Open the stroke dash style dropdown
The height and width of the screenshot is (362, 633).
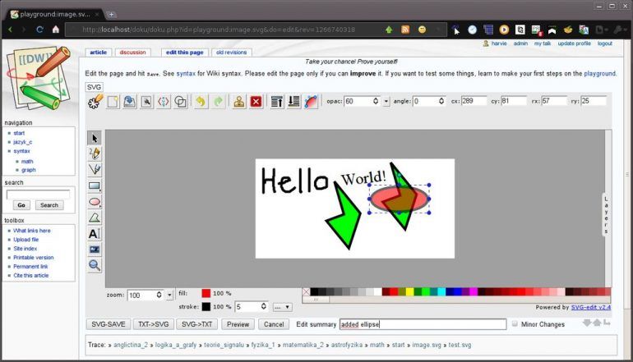(x=282, y=307)
